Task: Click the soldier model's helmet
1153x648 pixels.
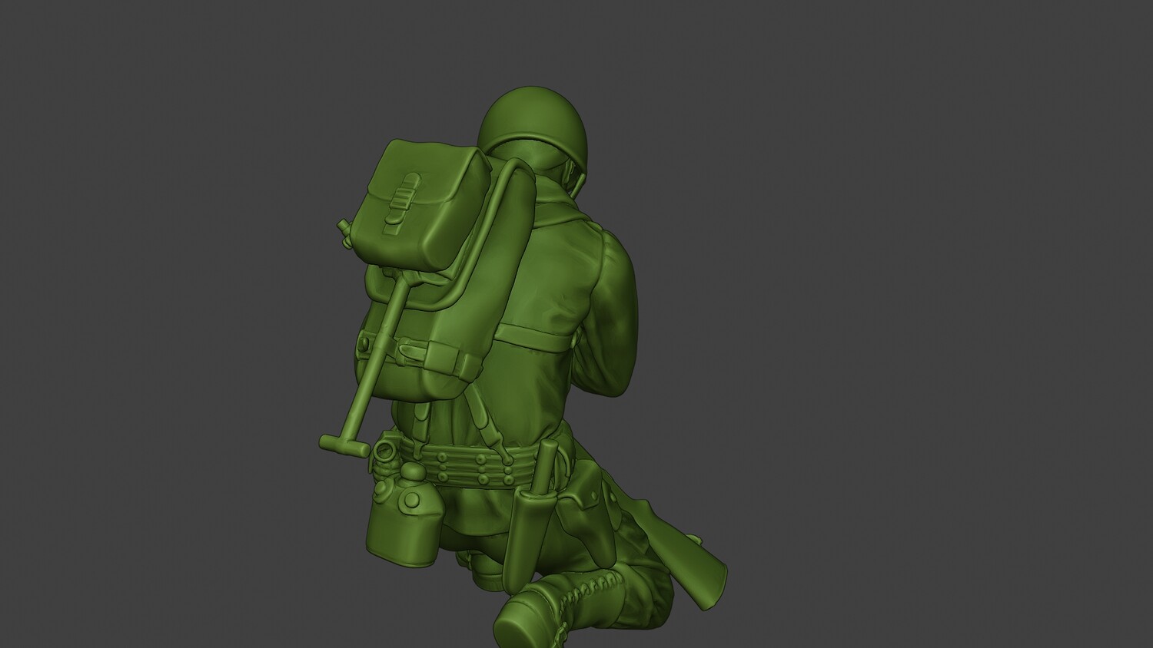Action: tap(533, 133)
